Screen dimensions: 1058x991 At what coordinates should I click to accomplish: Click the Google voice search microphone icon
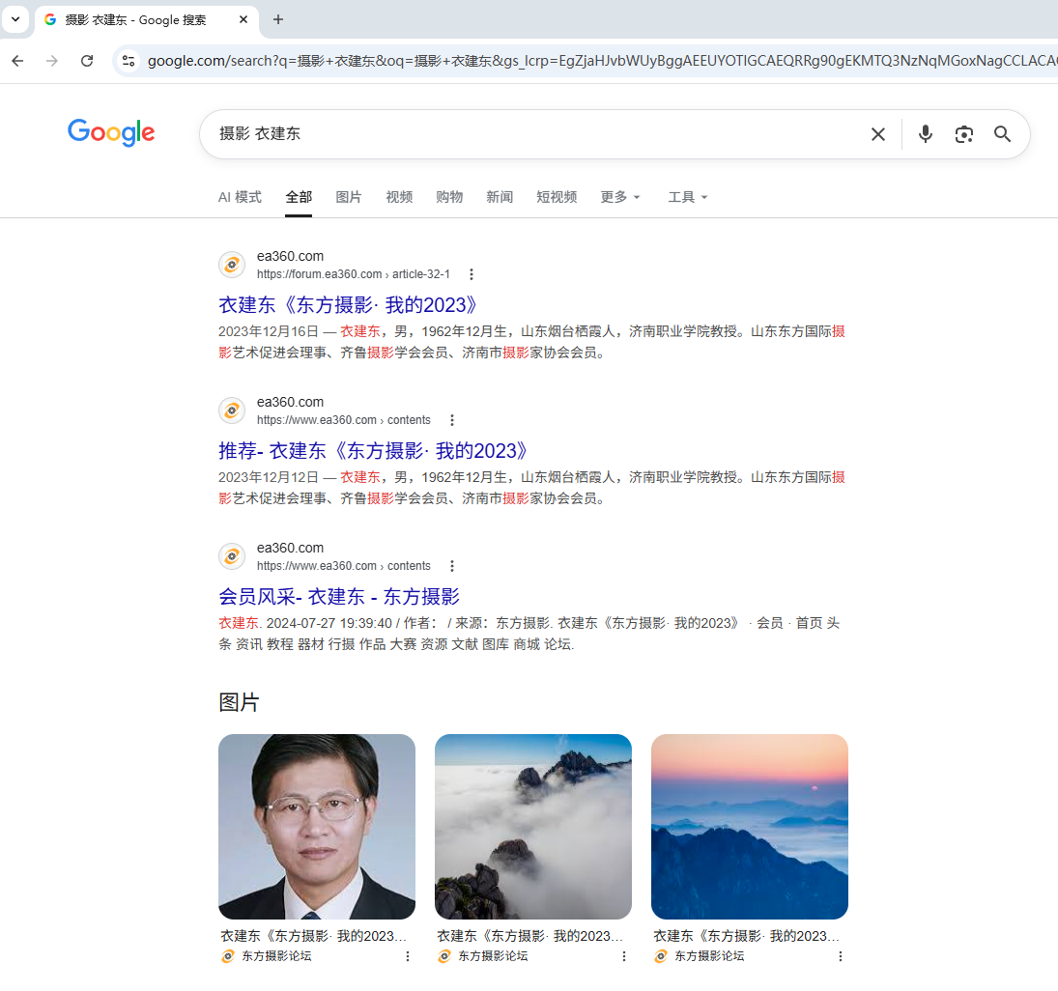coord(925,134)
